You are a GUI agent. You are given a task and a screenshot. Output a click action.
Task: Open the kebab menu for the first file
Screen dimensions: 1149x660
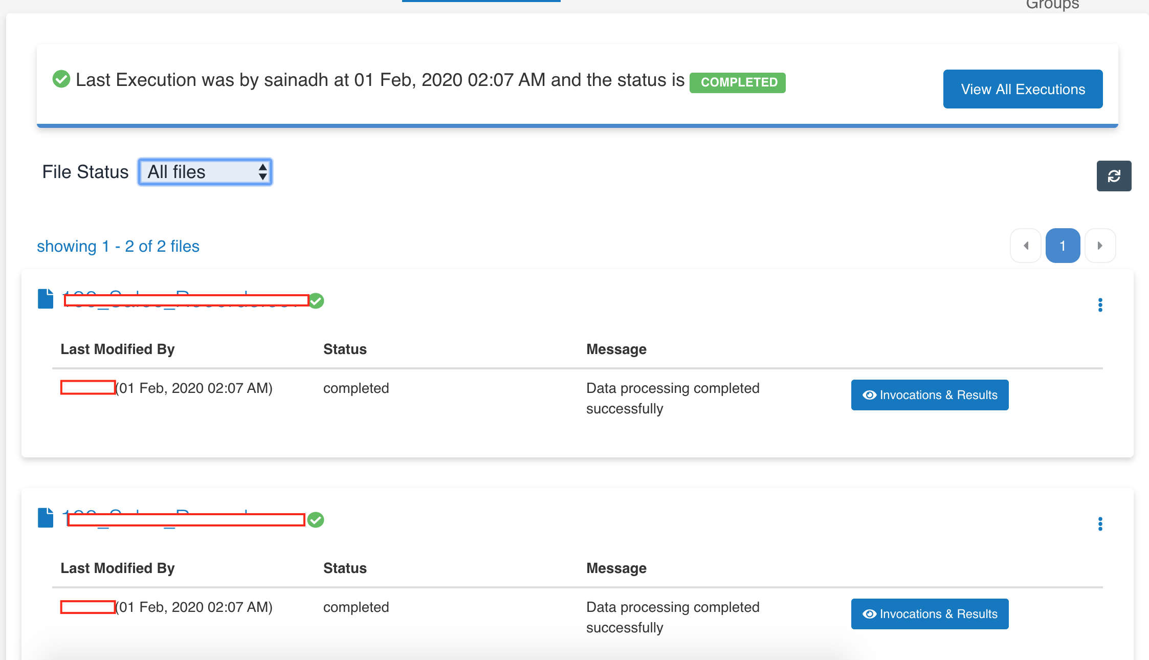click(1100, 305)
